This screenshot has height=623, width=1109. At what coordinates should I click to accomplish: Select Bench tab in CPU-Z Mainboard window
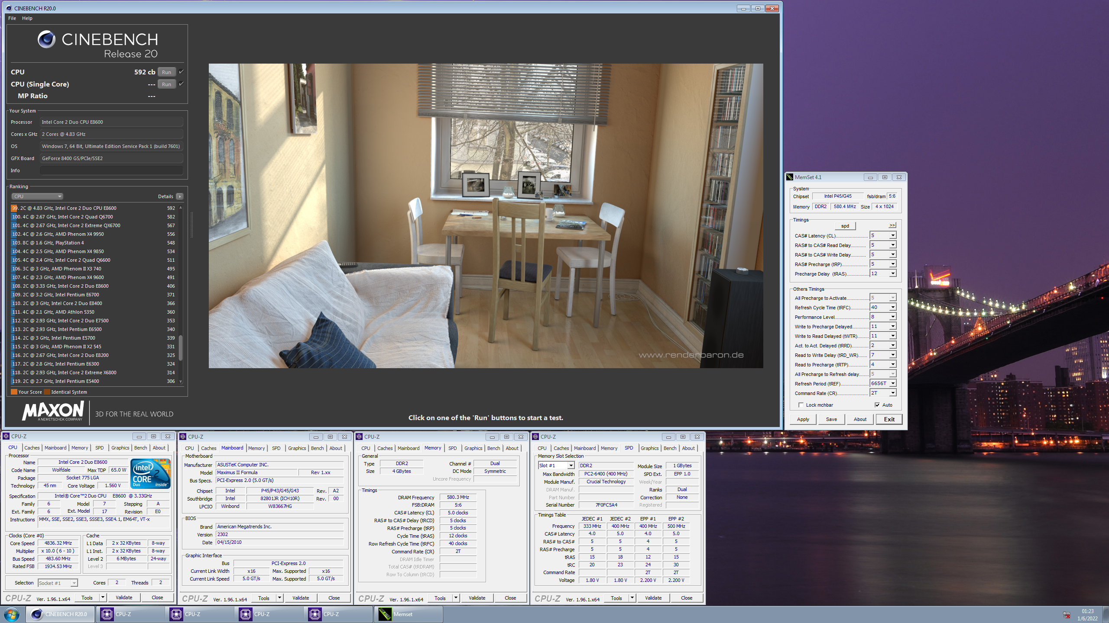(318, 449)
